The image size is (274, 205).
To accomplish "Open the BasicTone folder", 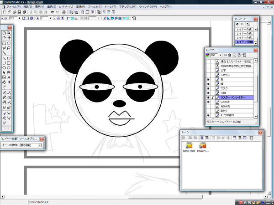I will (189, 145).
